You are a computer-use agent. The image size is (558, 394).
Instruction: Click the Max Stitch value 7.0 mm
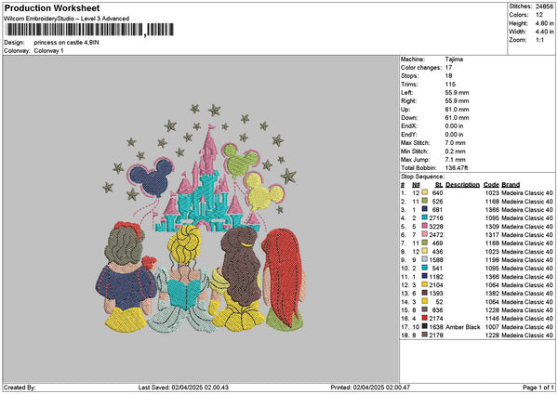click(455, 142)
